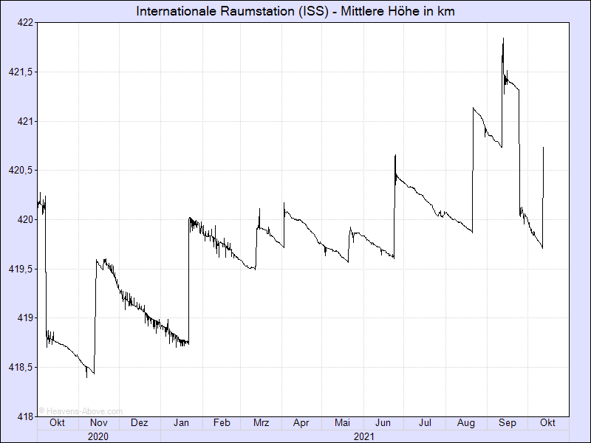The width and height of the screenshot is (591, 443).
Task: Click the Feb month label
Action: [x=221, y=423]
